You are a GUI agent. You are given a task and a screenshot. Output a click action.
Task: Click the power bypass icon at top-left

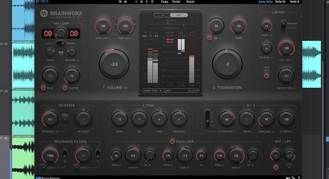pyautogui.click(x=37, y=2)
